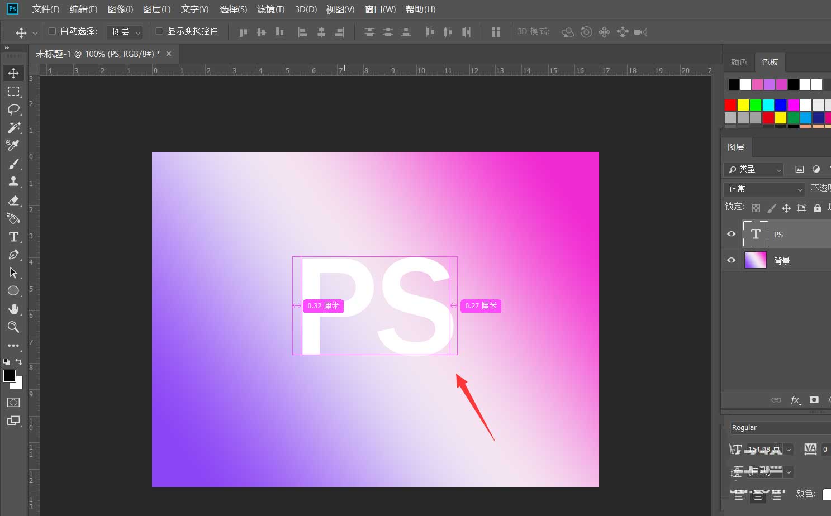Open the foreground color picker

[10, 376]
